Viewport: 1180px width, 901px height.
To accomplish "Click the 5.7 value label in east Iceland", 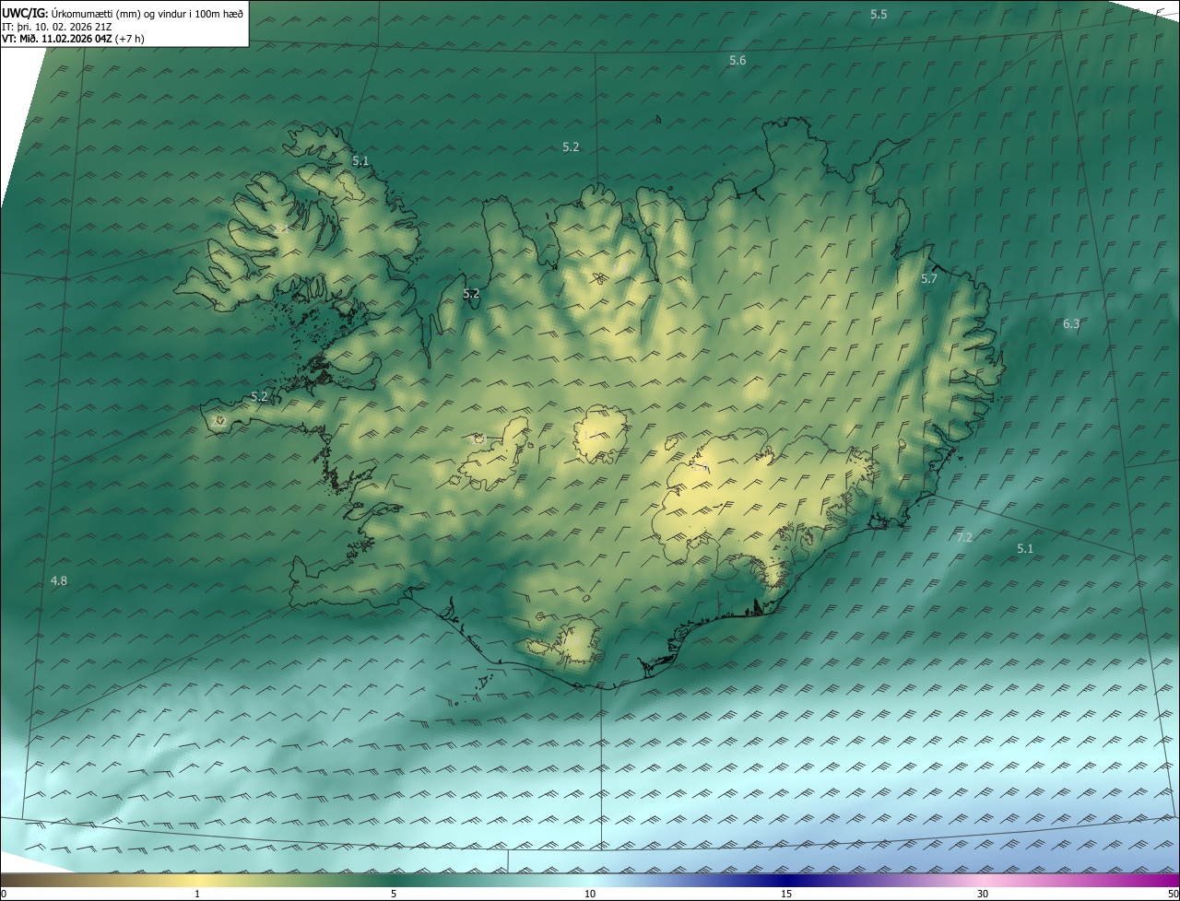I will click(928, 278).
